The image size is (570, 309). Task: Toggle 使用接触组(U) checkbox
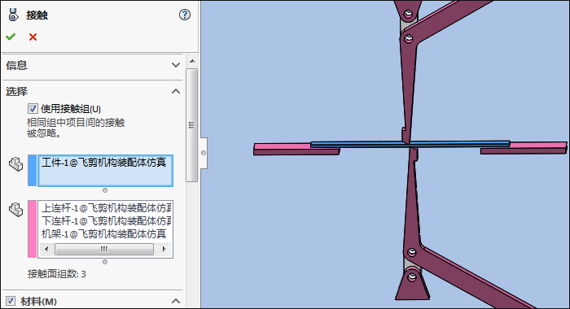click(33, 109)
